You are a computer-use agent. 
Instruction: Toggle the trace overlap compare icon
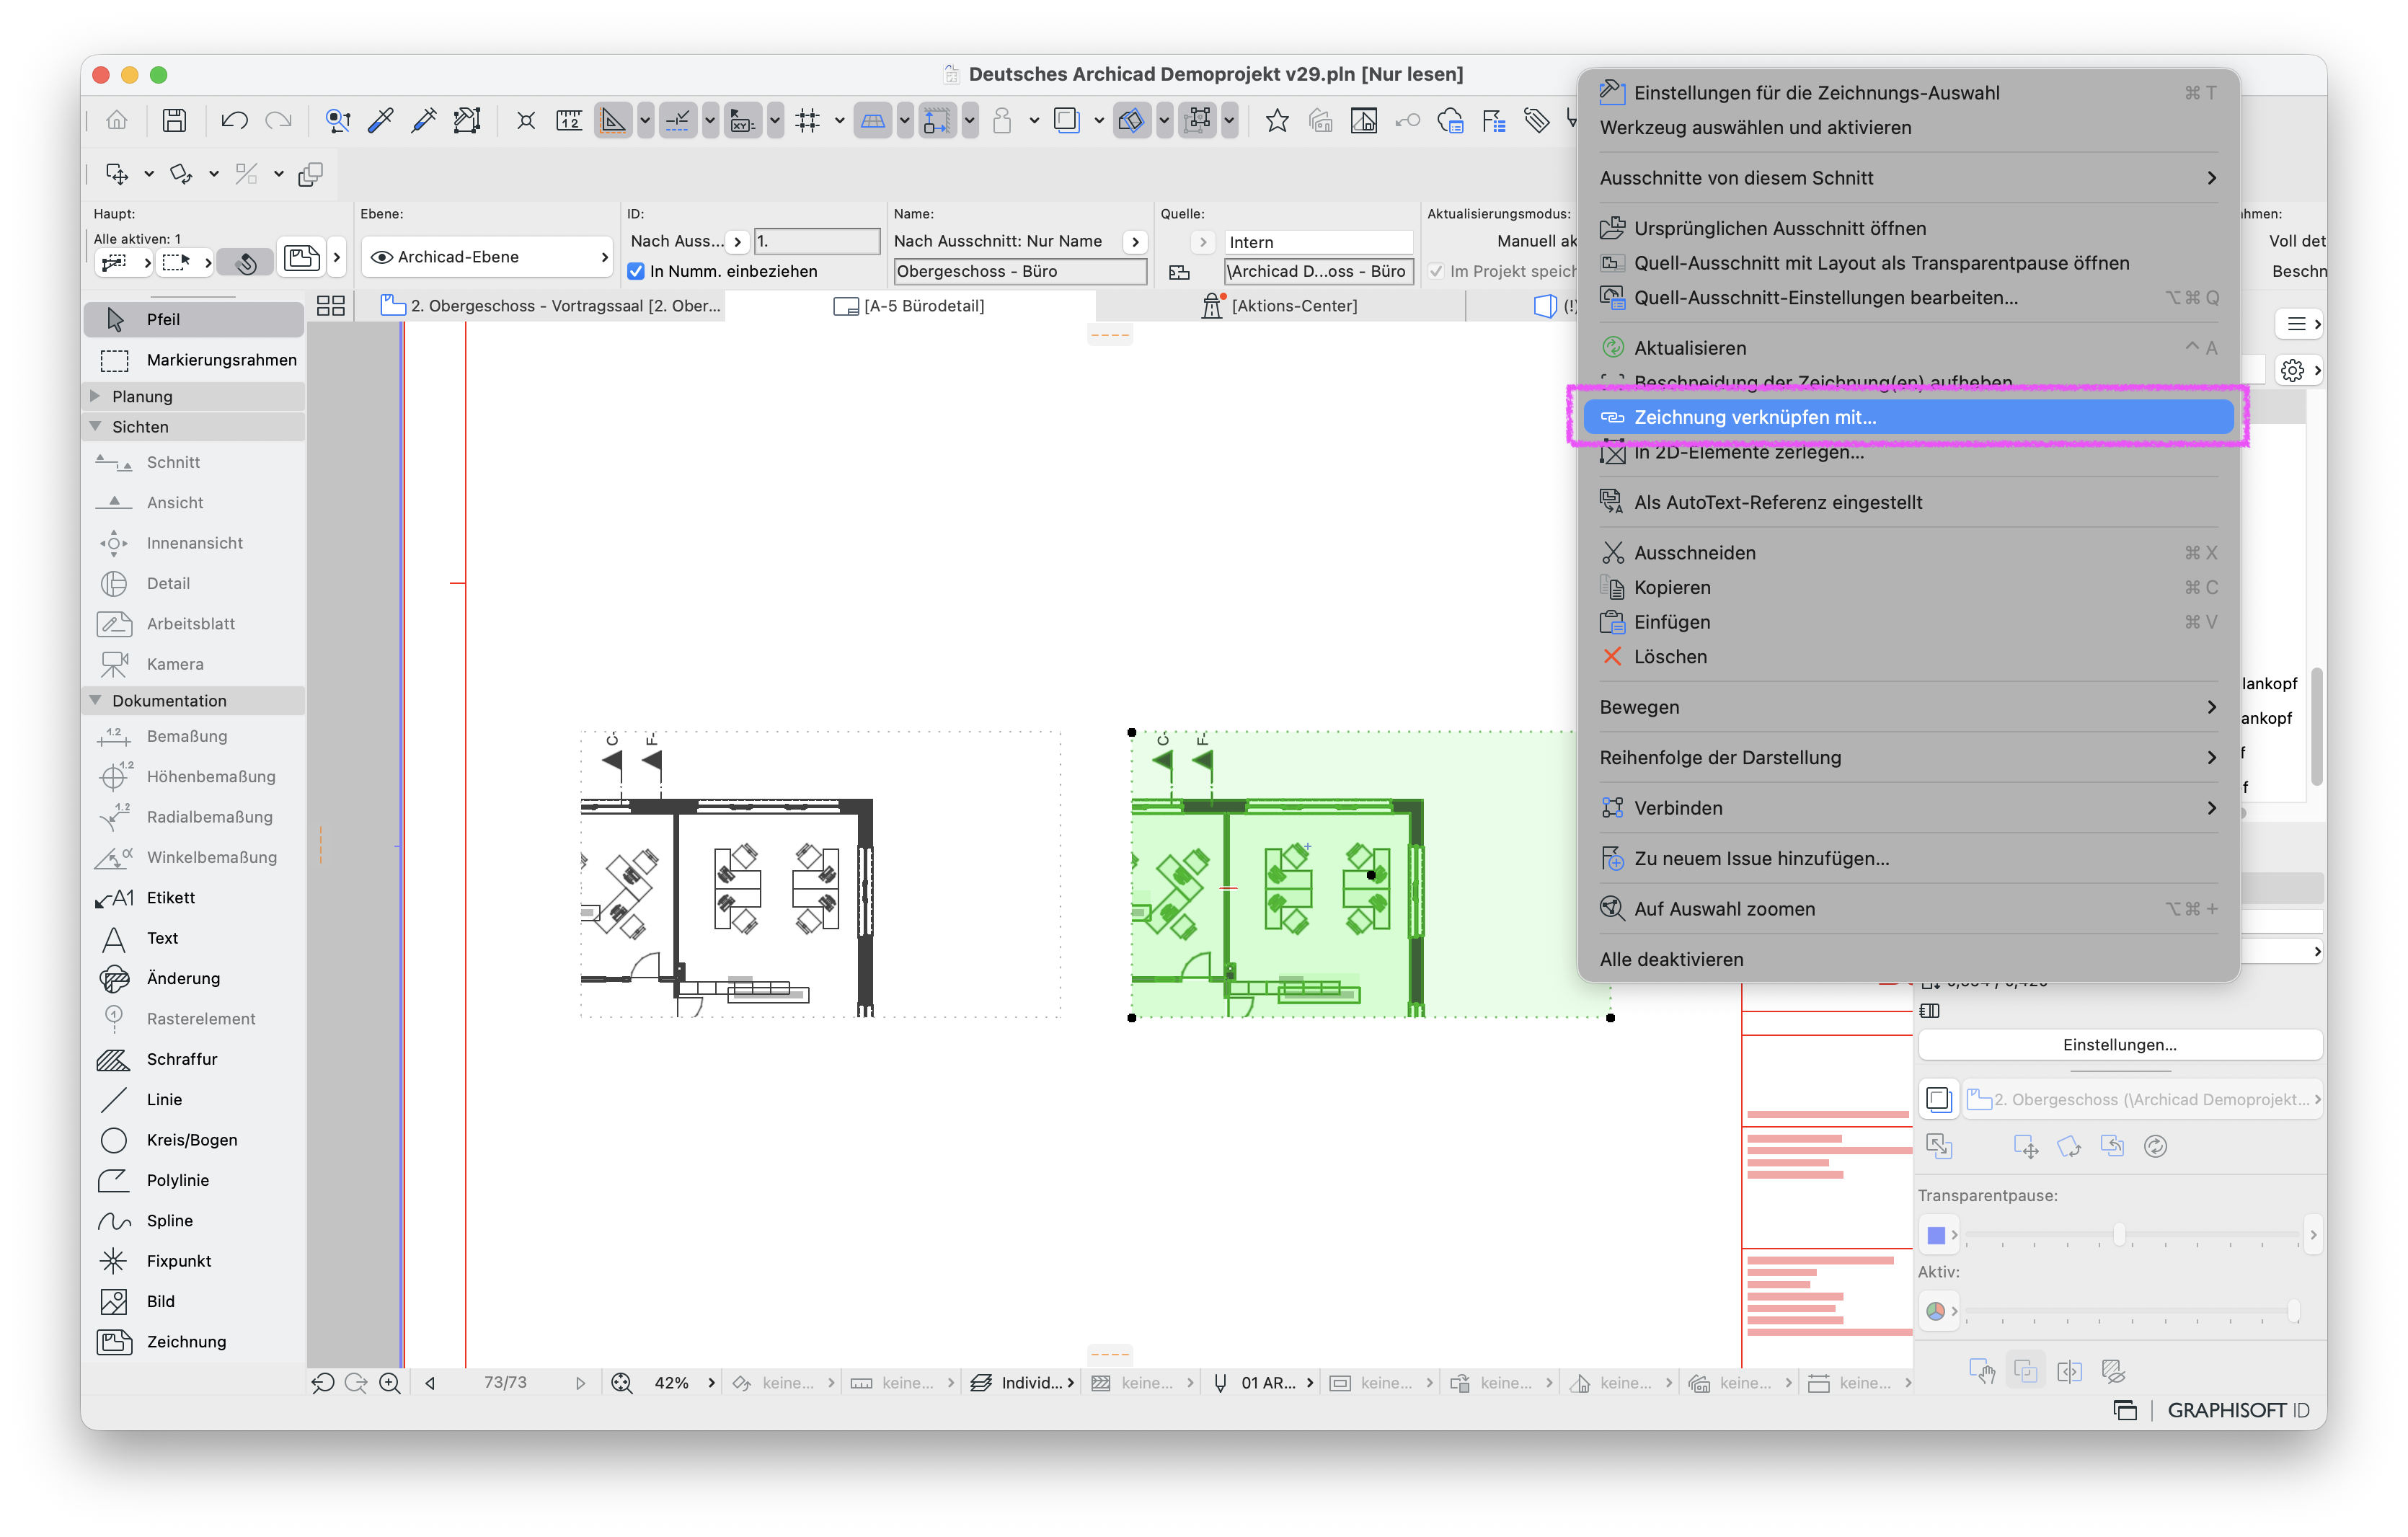(x=2026, y=1371)
